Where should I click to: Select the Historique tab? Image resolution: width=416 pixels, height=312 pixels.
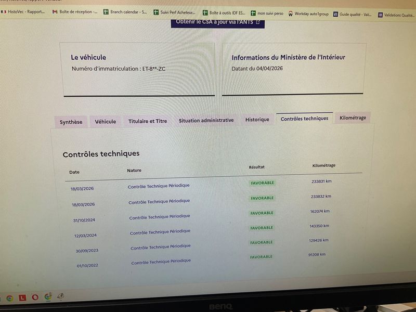point(257,120)
